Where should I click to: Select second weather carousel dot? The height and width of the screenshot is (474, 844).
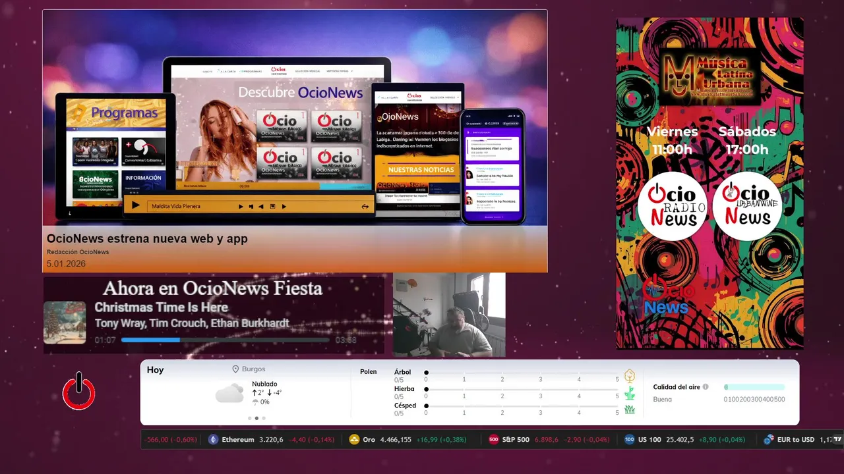(x=256, y=418)
